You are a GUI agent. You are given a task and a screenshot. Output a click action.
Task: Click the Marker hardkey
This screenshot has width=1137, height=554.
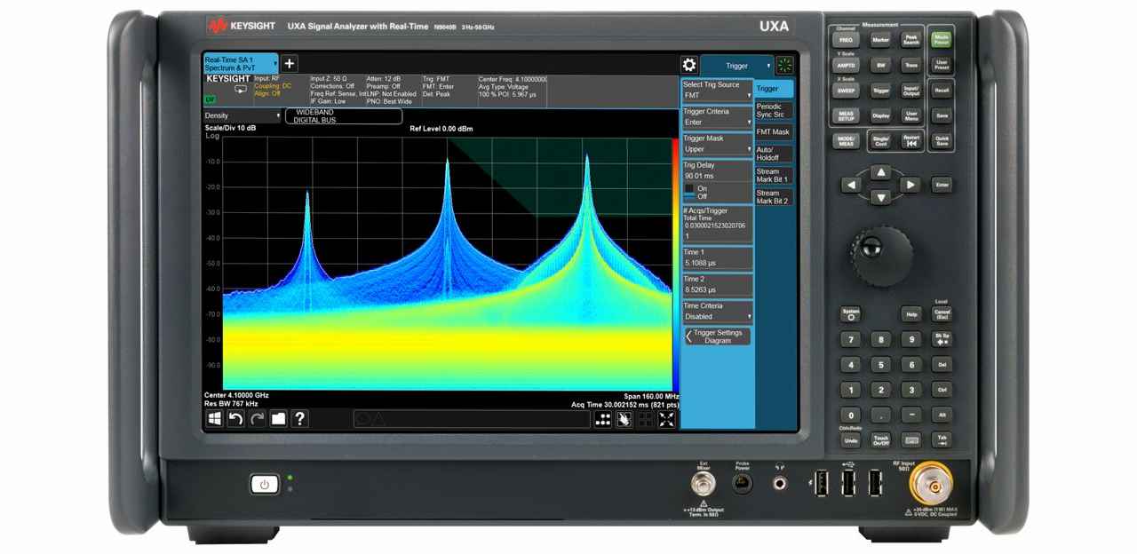880,40
